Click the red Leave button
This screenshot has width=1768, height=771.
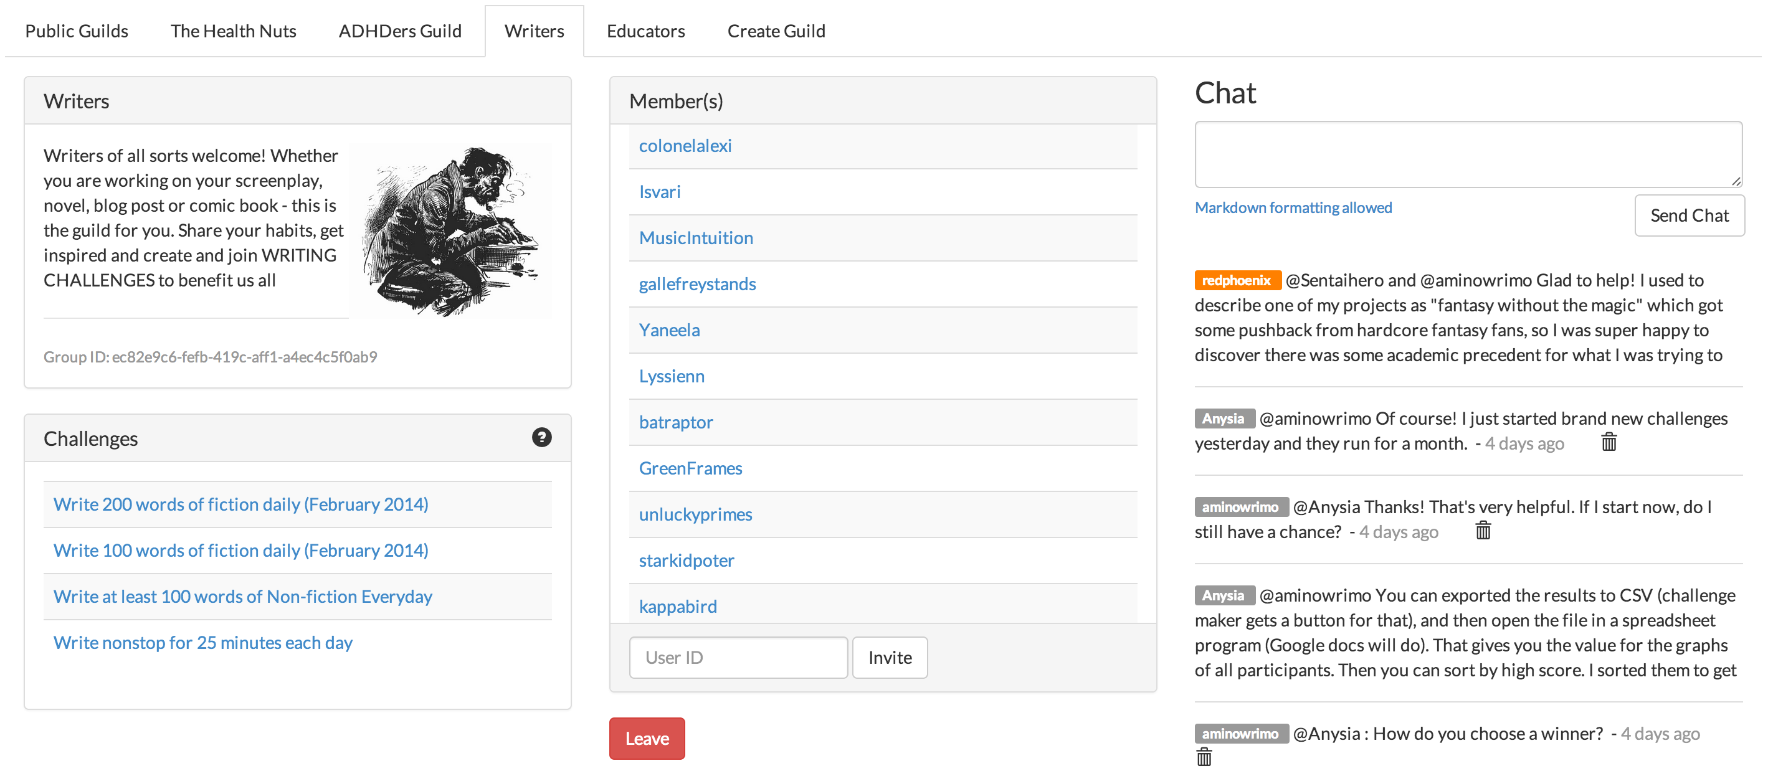pyautogui.click(x=647, y=738)
